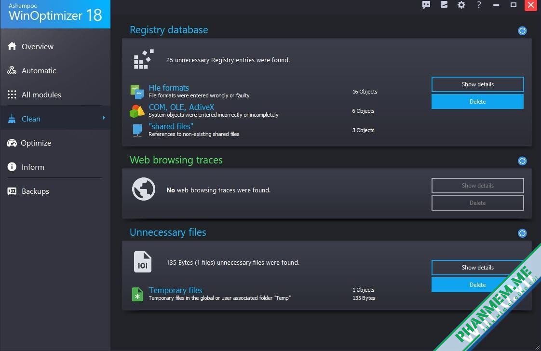This screenshot has height=351, width=541.
Task: Click the Unnecessary files heading
Action: [x=168, y=232]
